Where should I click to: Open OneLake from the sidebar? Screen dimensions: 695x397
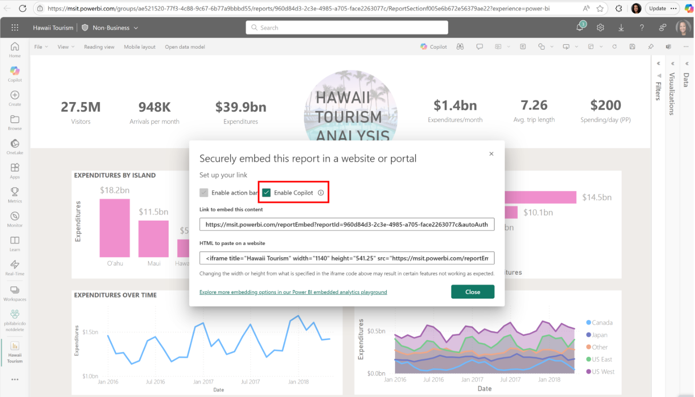[x=15, y=147]
